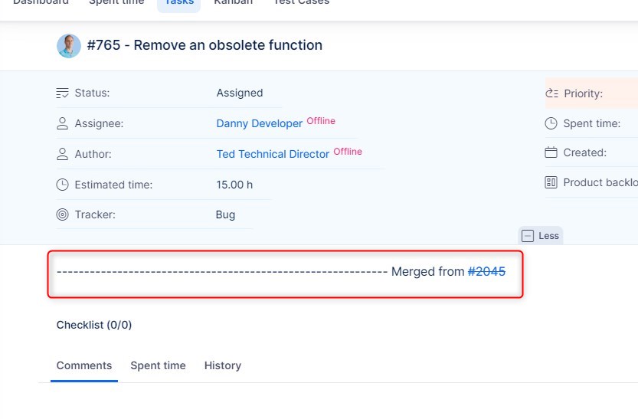Open merged task #2045 link
This screenshot has height=419, width=638.
pyautogui.click(x=486, y=271)
